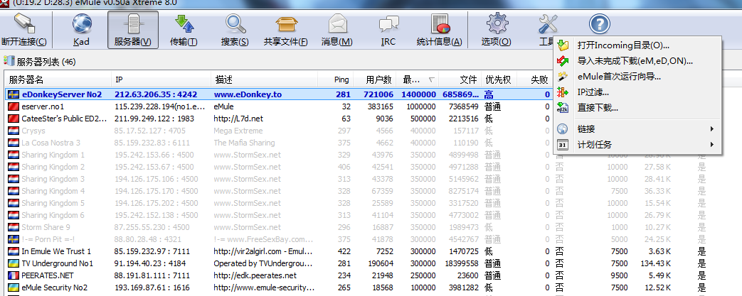The width and height of the screenshot is (742, 296).
Task: Click the IP filter icon in menu
Action: 563,92
